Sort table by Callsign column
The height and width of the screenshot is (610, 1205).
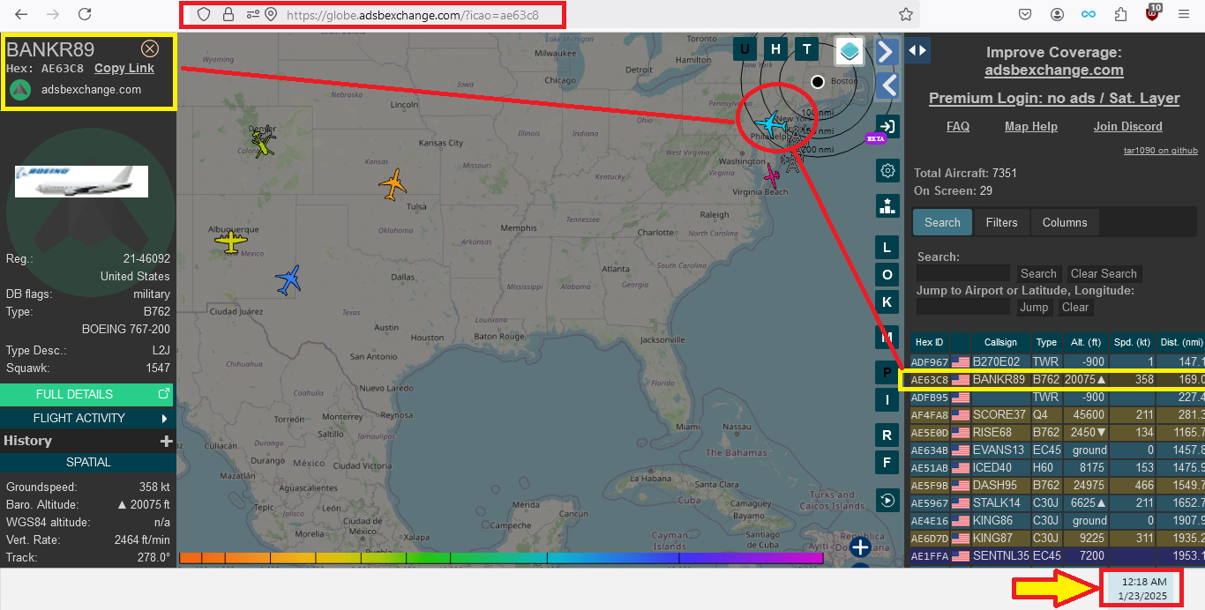point(1000,342)
